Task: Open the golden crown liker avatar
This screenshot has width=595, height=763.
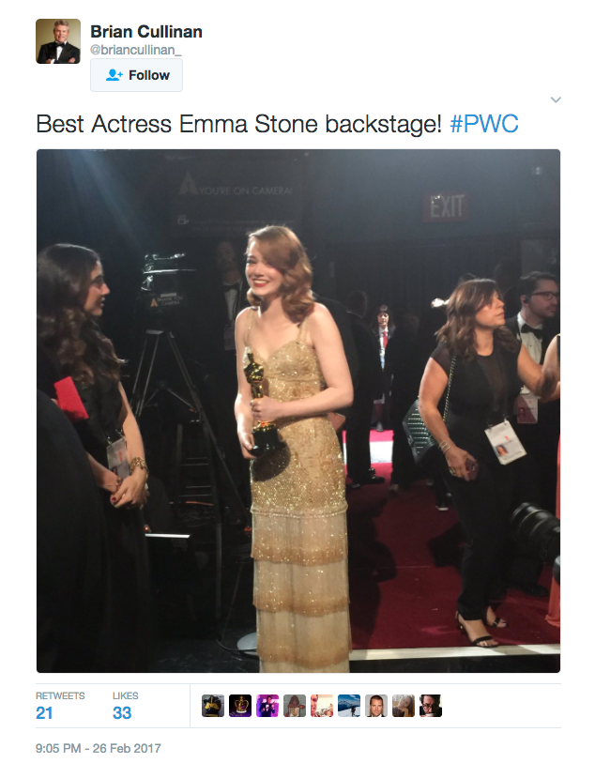Action: pyautogui.click(x=240, y=706)
